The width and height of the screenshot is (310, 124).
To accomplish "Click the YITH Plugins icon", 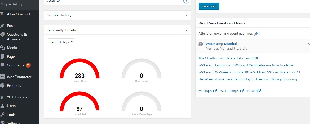I will pyautogui.click(x=2, y=97).
